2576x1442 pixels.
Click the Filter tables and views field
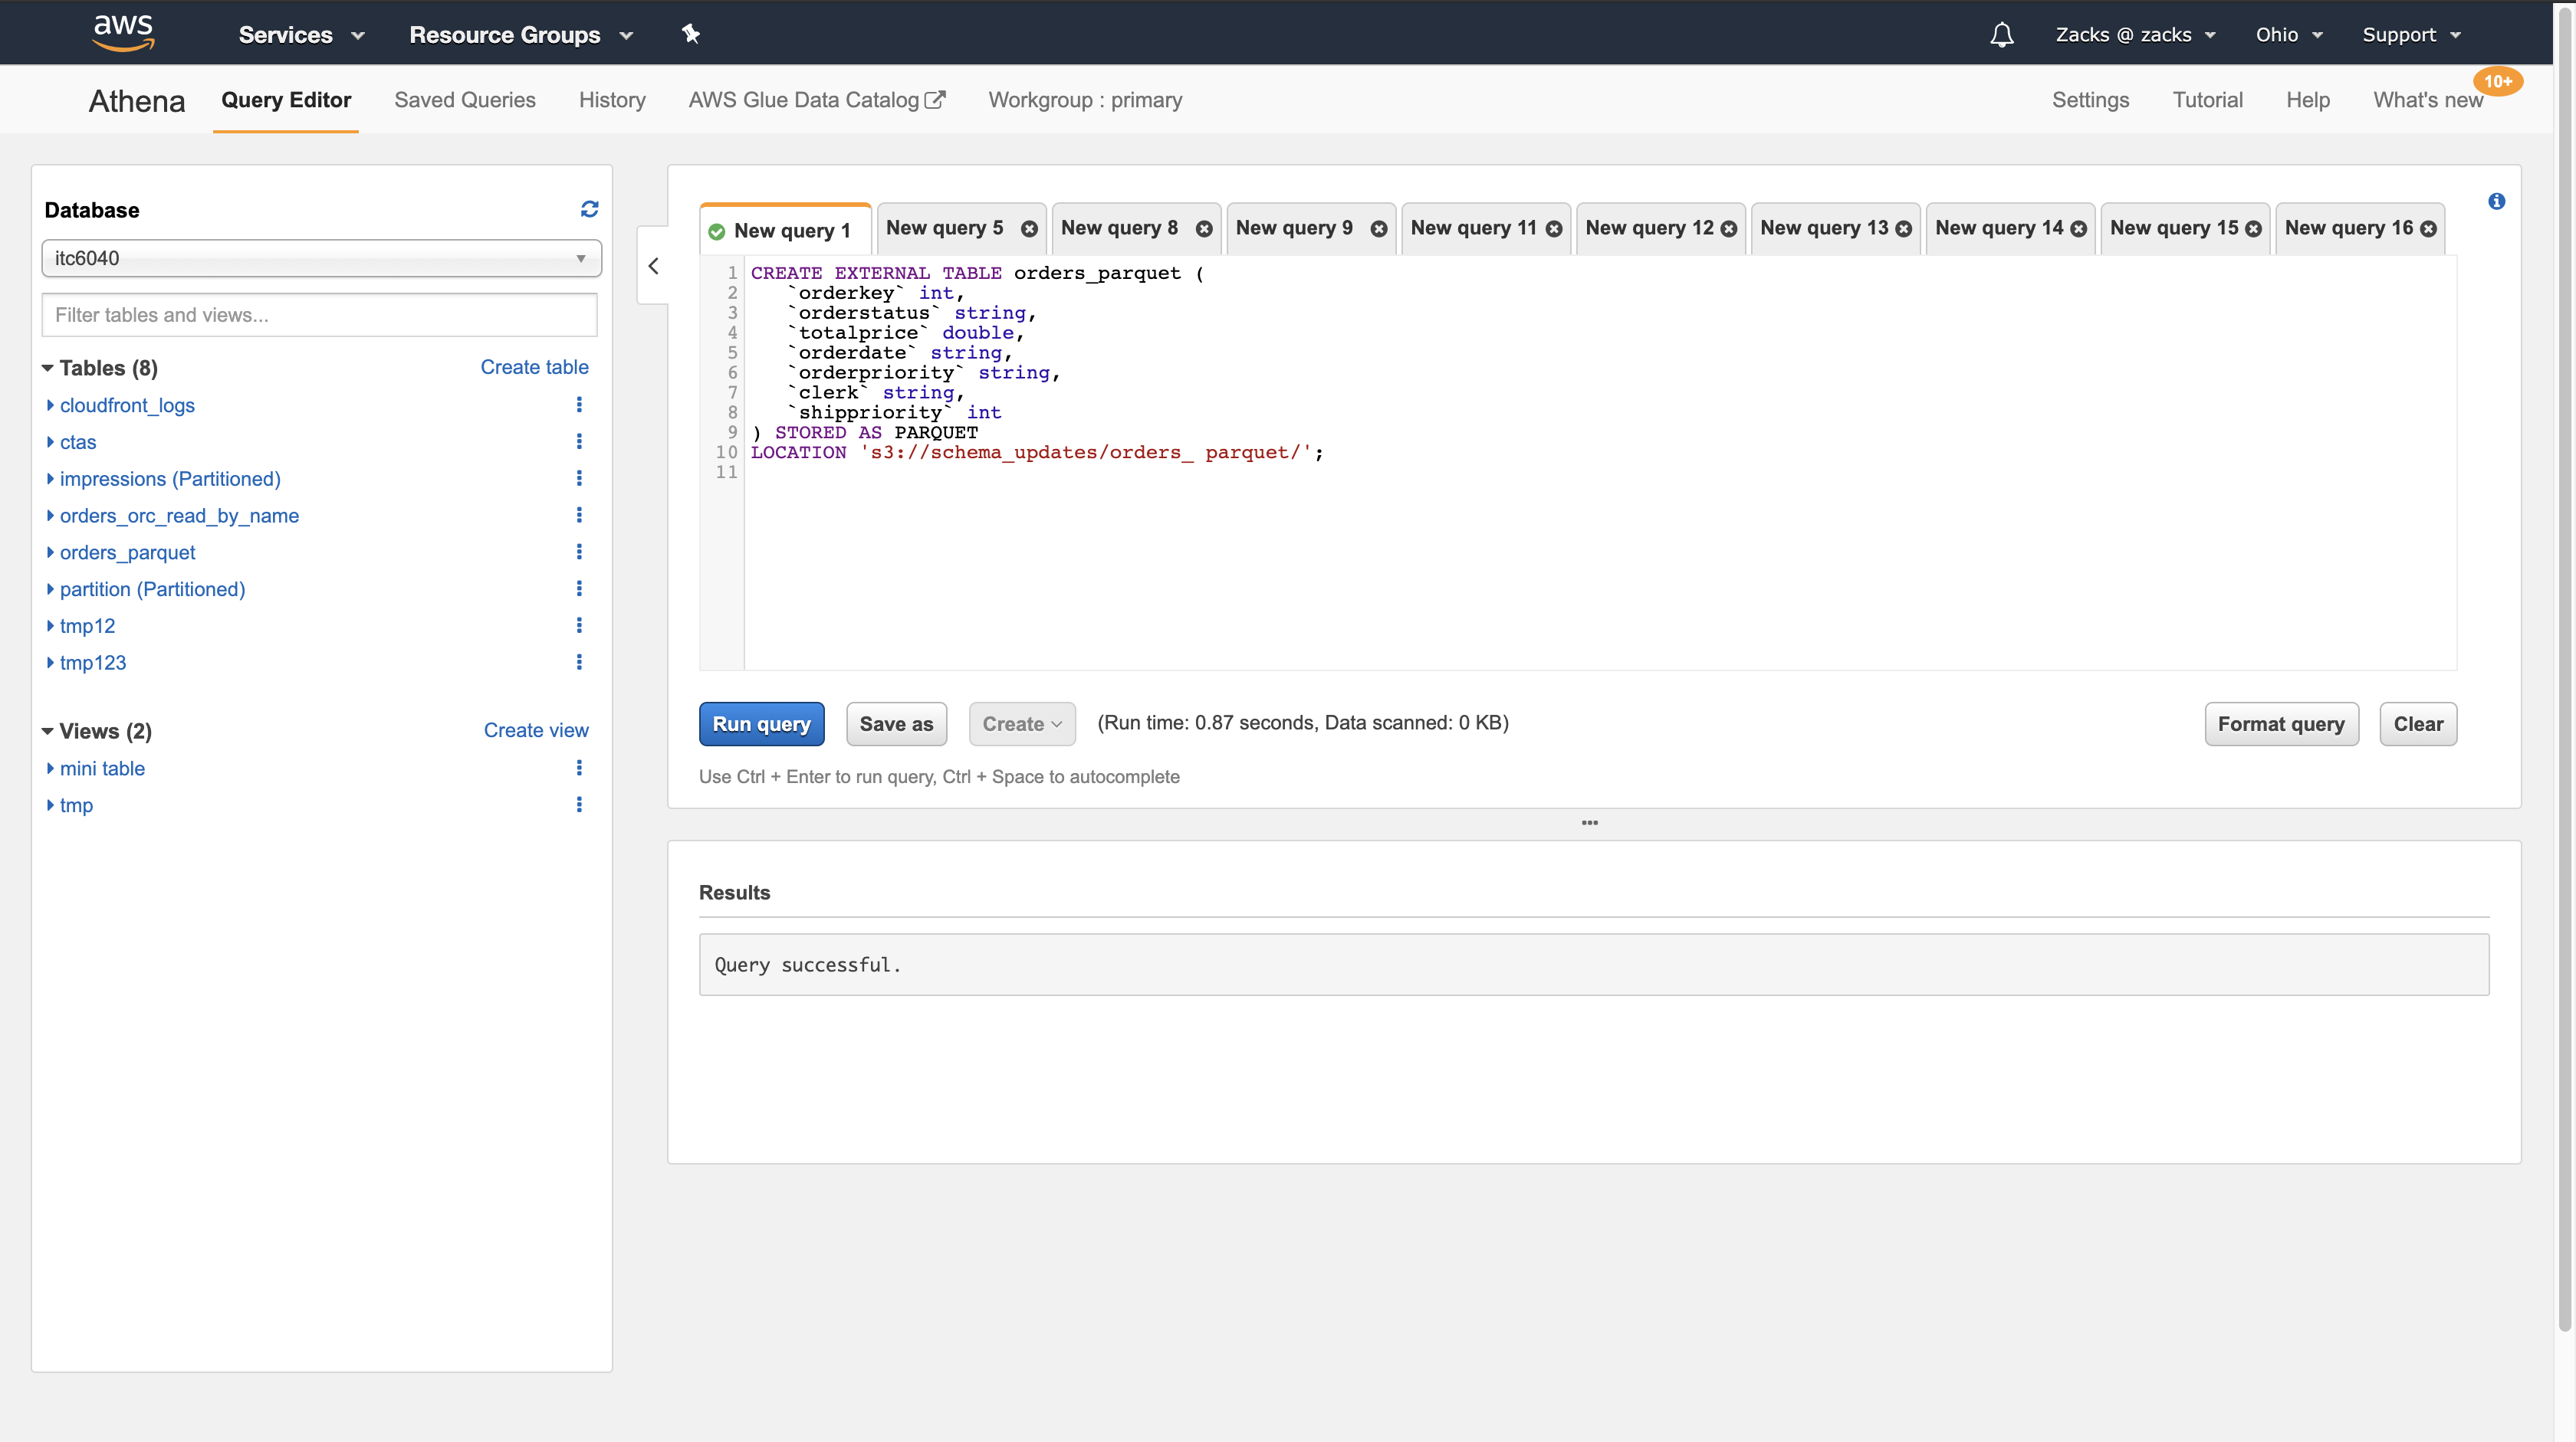click(x=320, y=315)
